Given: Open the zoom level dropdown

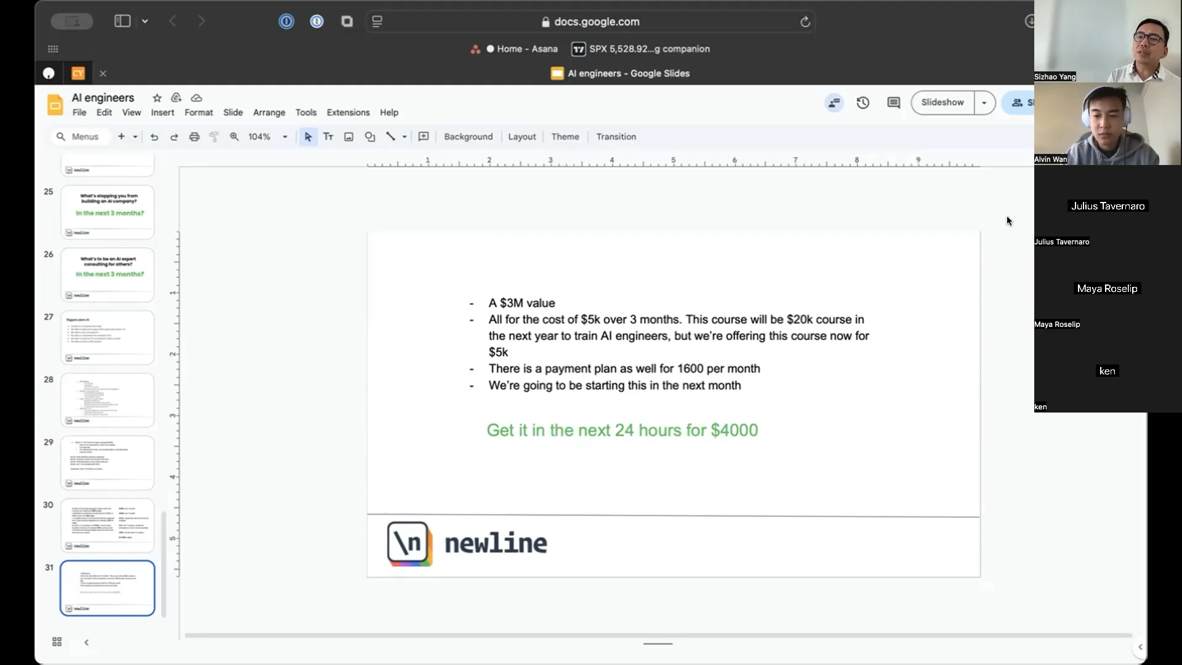Looking at the screenshot, I should click(x=283, y=137).
